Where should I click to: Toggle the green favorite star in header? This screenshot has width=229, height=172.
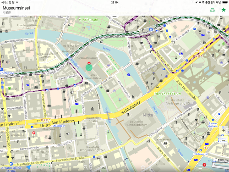224,10
